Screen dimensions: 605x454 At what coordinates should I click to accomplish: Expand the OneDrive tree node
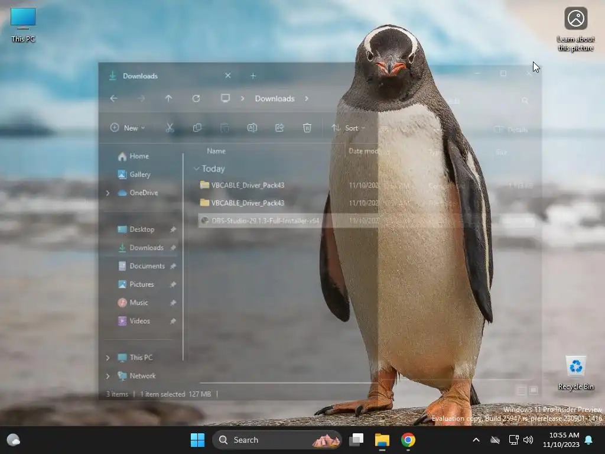pos(108,193)
